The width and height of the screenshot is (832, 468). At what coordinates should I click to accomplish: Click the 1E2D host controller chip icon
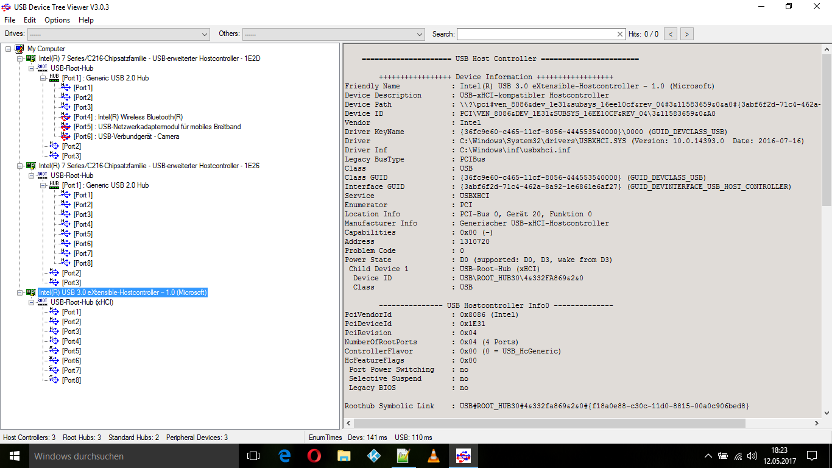point(31,58)
